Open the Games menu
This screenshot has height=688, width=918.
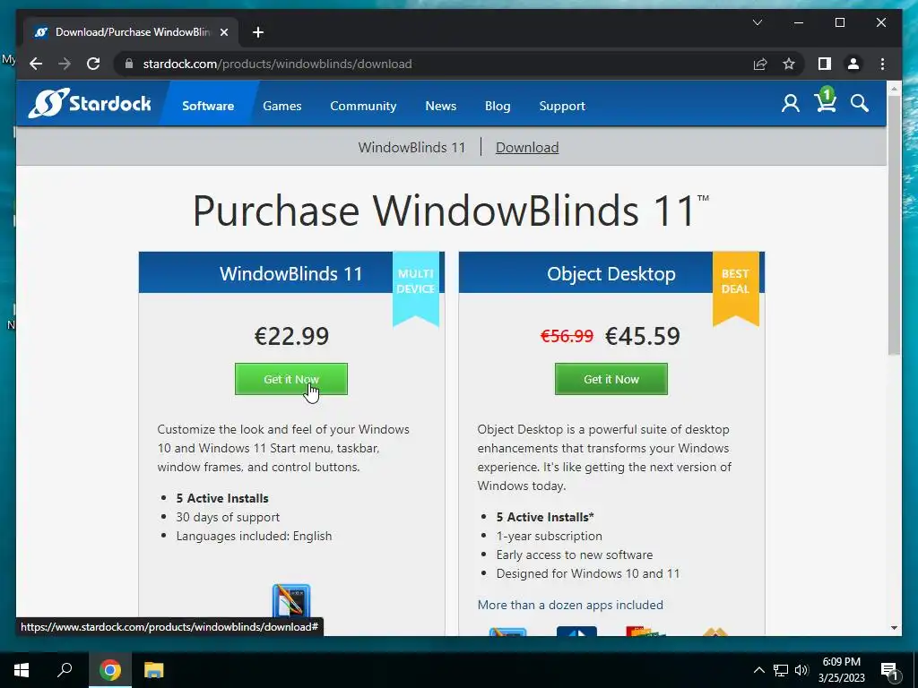click(282, 106)
